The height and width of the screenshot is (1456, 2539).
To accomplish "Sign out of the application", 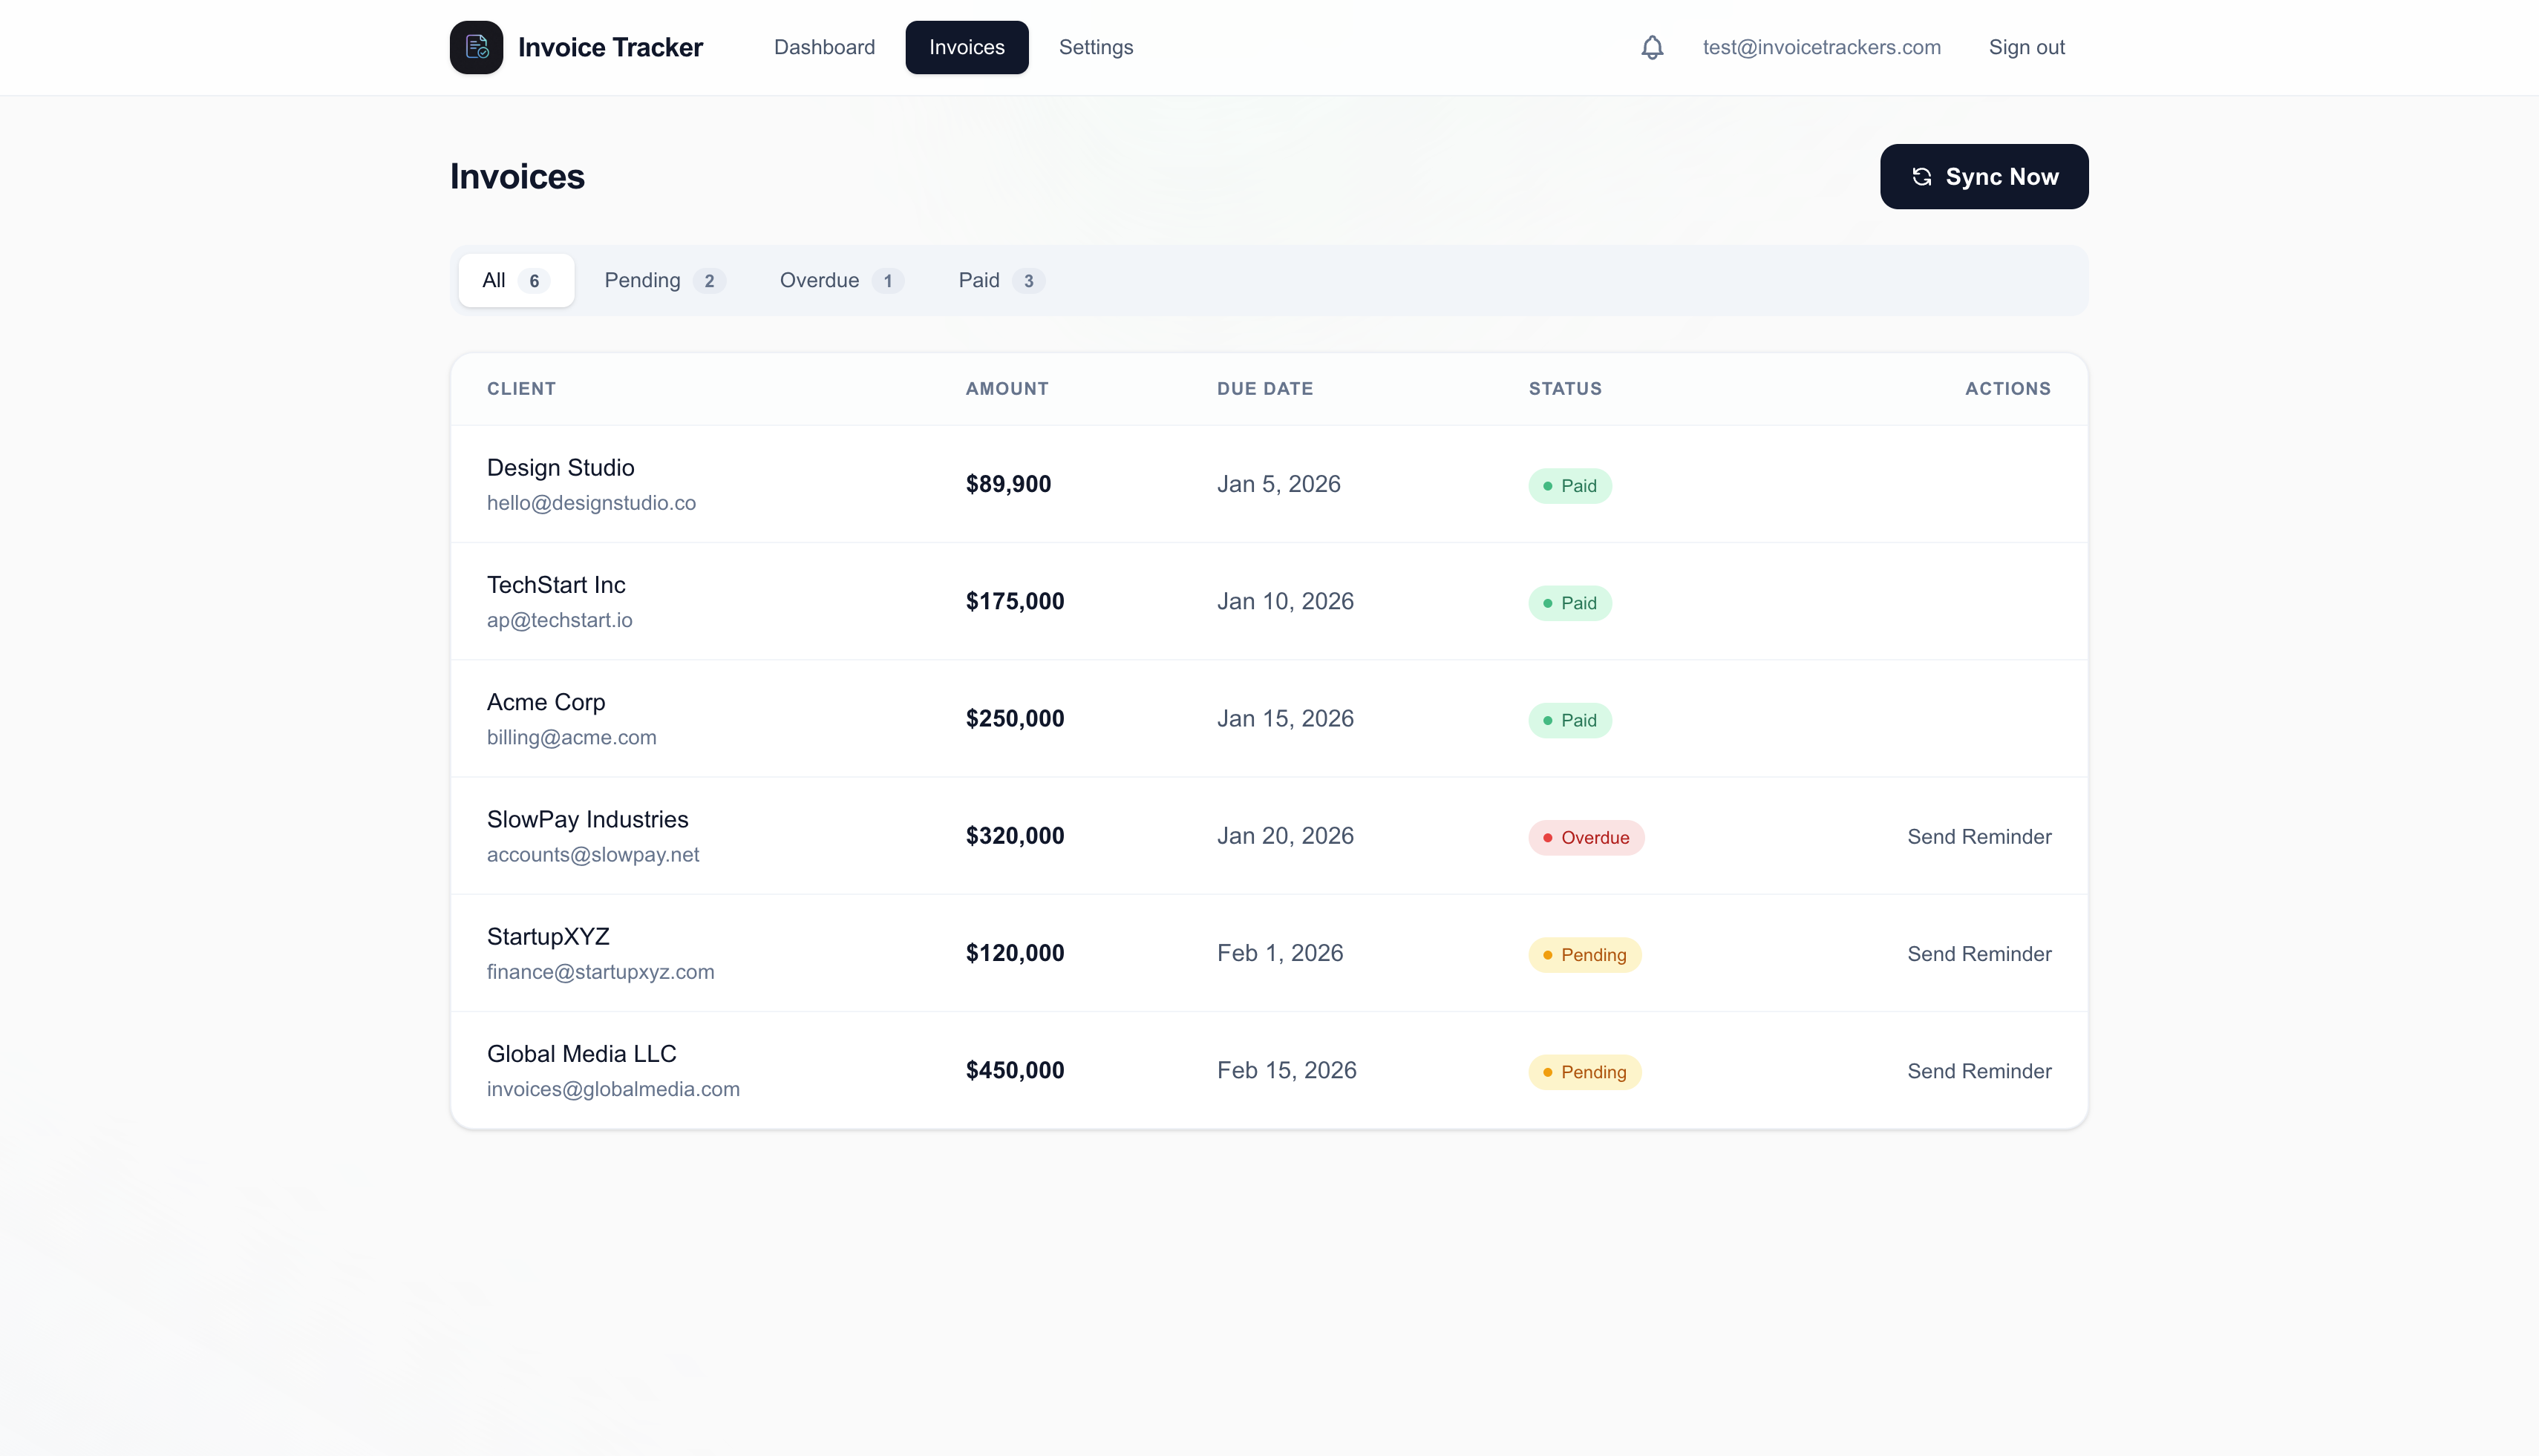I will pyautogui.click(x=2027, y=47).
